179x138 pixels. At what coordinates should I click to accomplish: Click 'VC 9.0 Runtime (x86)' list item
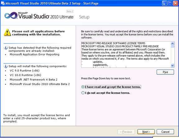(x=25, y=71)
